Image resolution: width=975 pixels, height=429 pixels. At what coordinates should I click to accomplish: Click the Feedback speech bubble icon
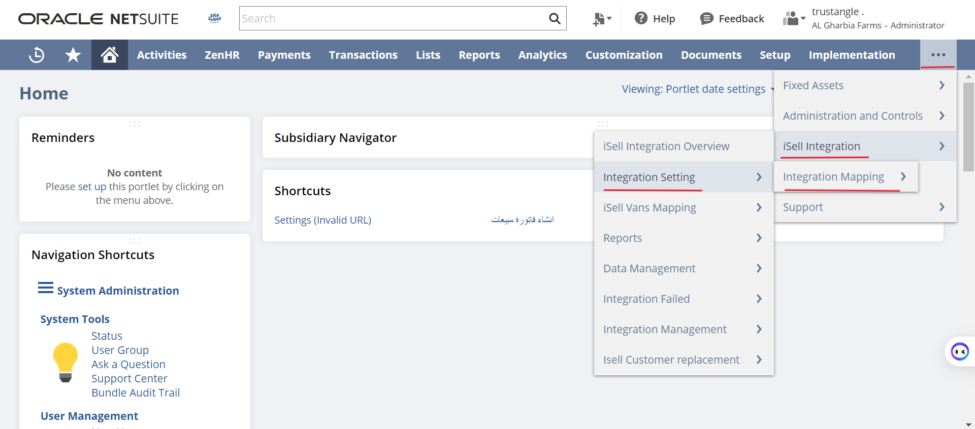[706, 19]
